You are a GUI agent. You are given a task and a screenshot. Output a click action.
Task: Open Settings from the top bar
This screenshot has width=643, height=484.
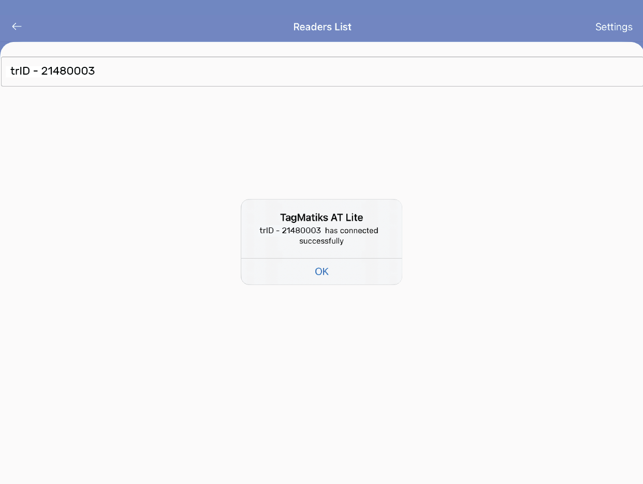click(613, 27)
